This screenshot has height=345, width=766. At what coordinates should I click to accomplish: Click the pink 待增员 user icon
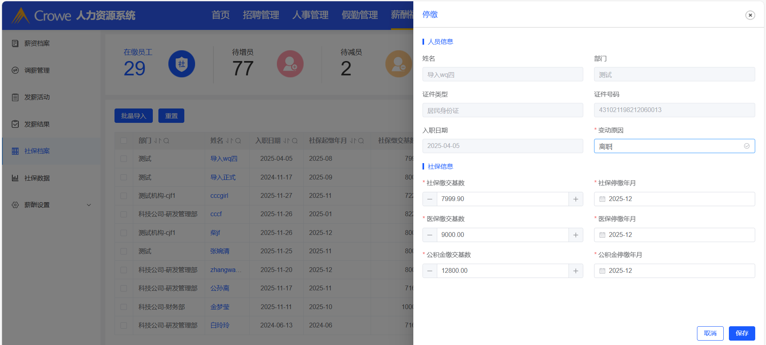click(x=290, y=64)
